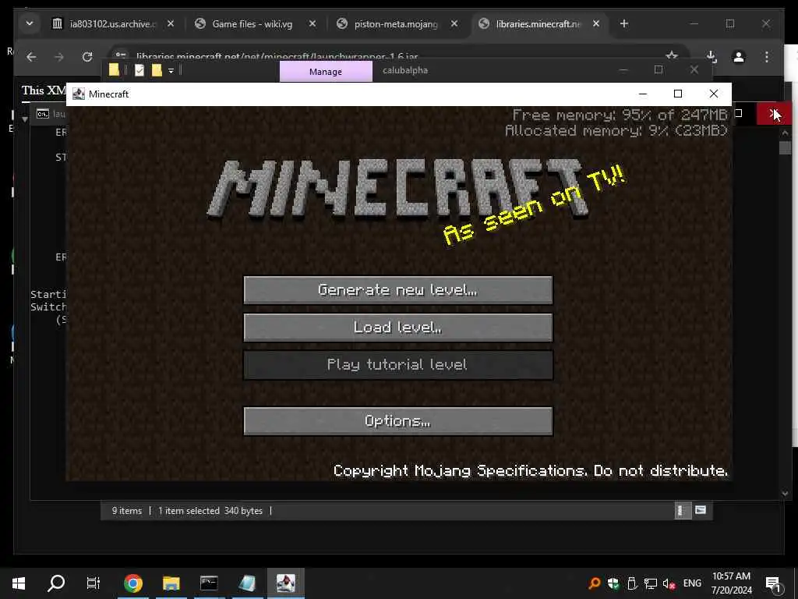
Task: Go back in Chrome
Action: coord(31,57)
